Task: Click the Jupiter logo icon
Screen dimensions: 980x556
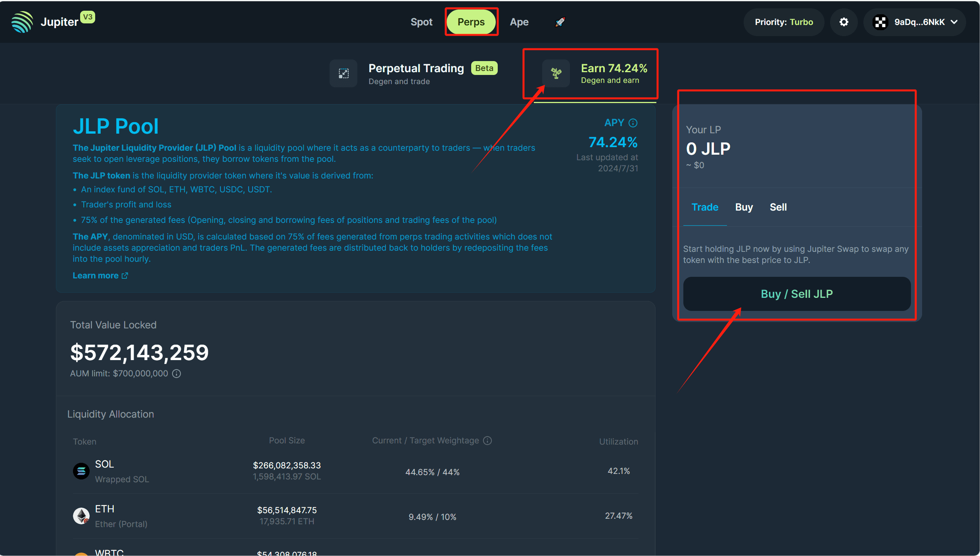Action: pyautogui.click(x=22, y=22)
